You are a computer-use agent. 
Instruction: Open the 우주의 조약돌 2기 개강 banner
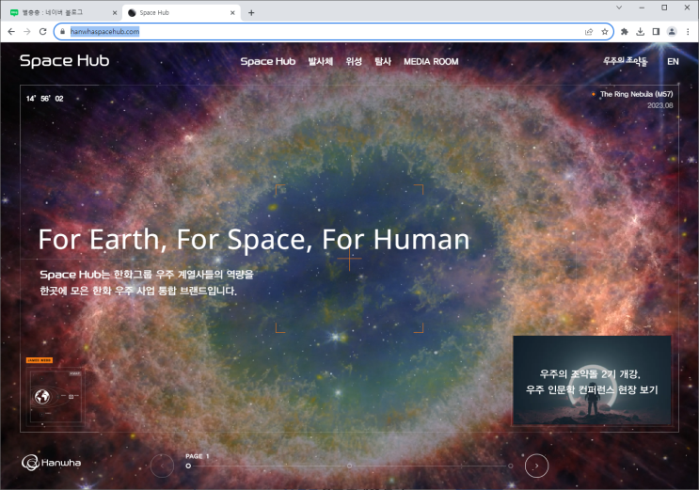click(x=592, y=380)
